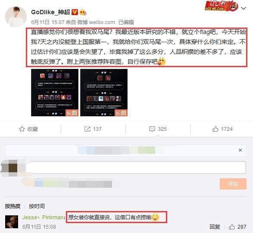
Task: Click the crown membership badge icon
Action: point(83,12)
